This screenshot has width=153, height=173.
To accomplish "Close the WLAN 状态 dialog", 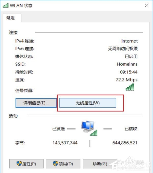I will coord(147,5).
